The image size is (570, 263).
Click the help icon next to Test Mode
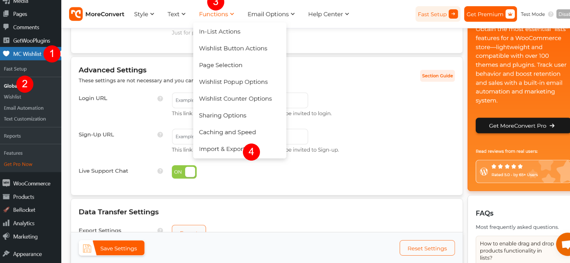(x=551, y=14)
